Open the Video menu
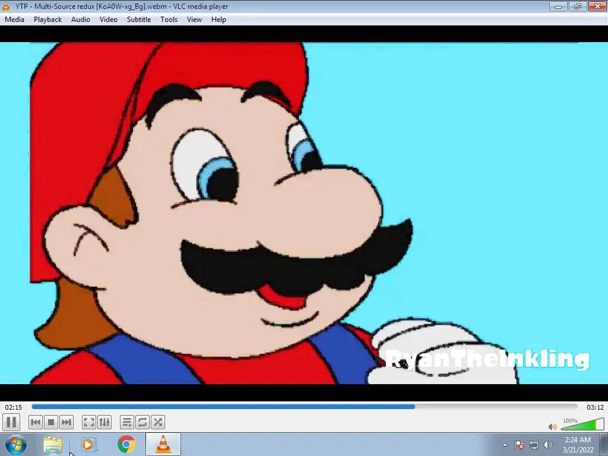 (x=109, y=20)
